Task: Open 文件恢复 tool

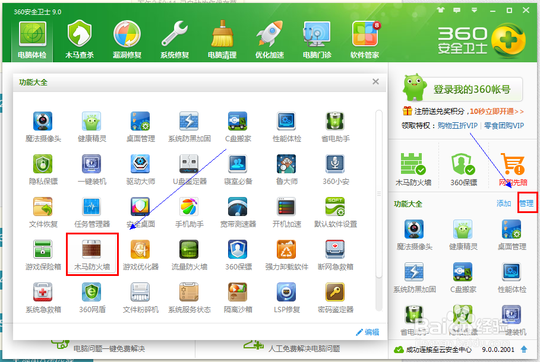Action: (x=43, y=212)
